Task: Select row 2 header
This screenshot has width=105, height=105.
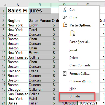Action: 3,16
